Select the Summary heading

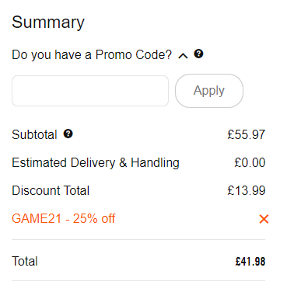[48, 23]
